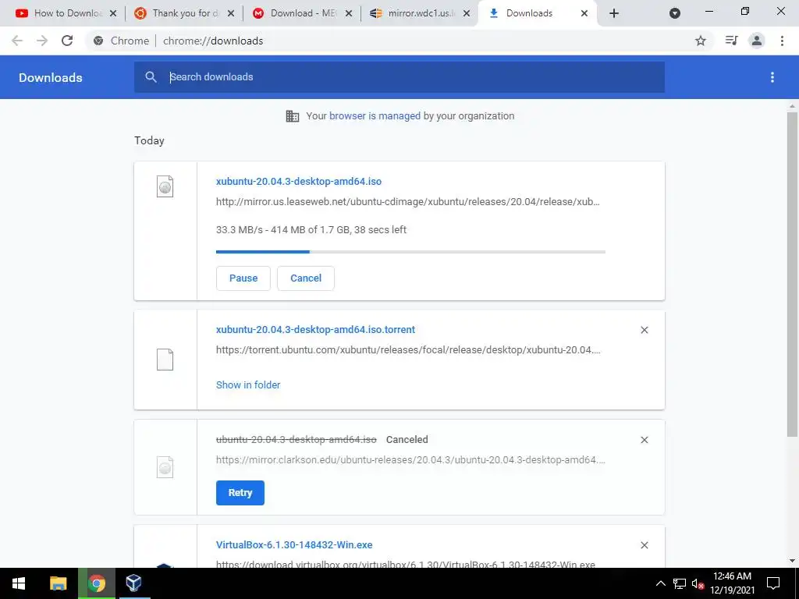Open a new tab with plus button

(614, 13)
